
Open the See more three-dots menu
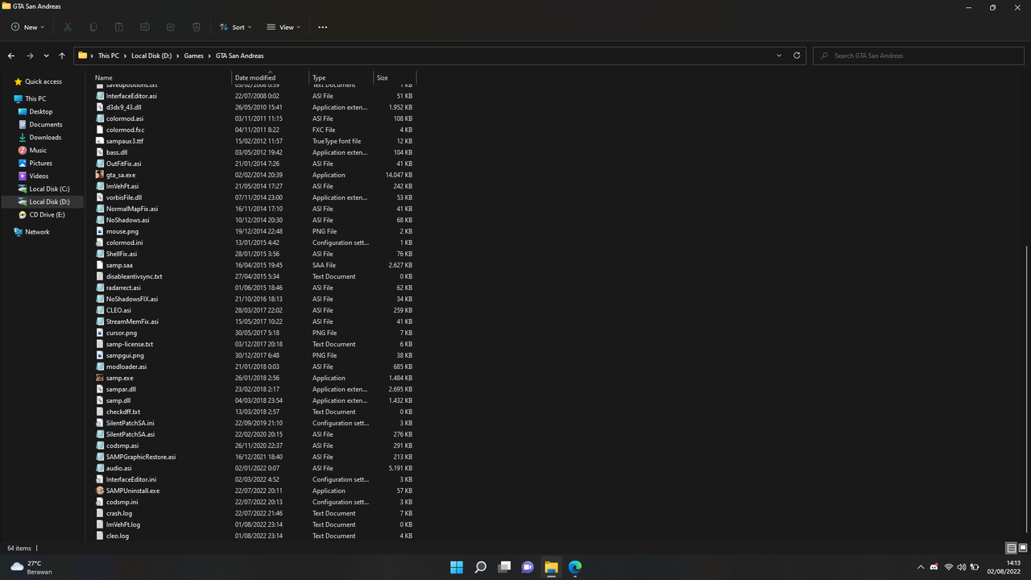coord(323,27)
